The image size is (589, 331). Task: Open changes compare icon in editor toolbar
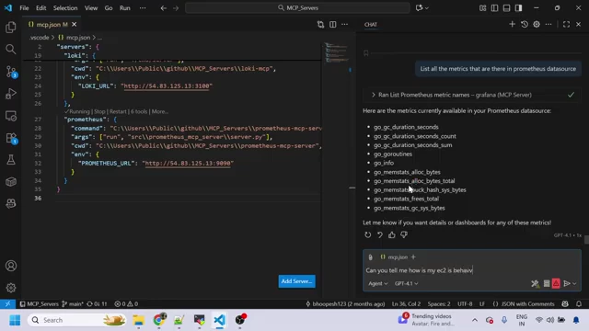point(320,25)
